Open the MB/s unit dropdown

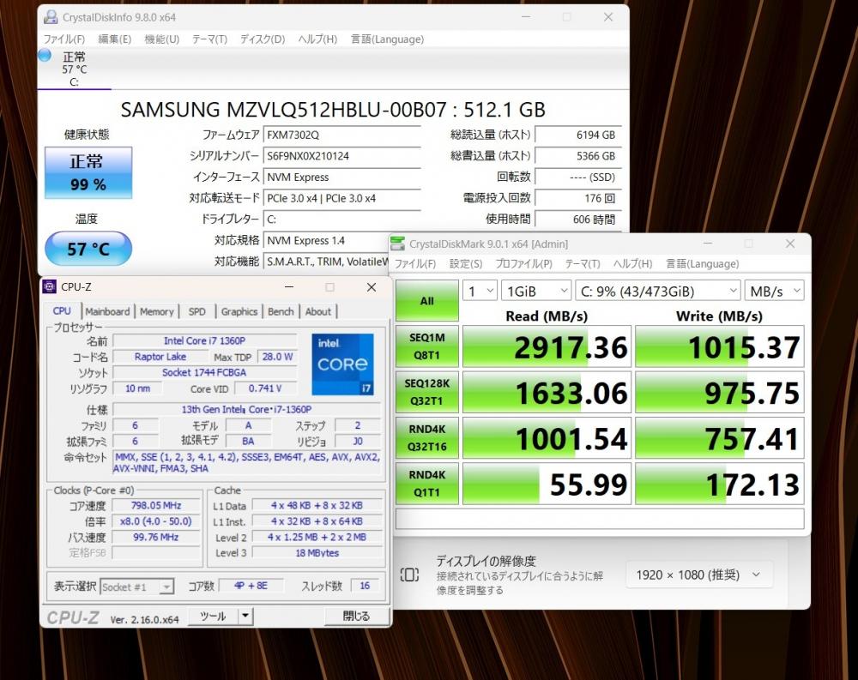774,291
